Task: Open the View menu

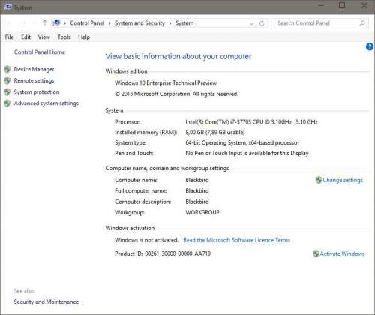Action: point(44,37)
